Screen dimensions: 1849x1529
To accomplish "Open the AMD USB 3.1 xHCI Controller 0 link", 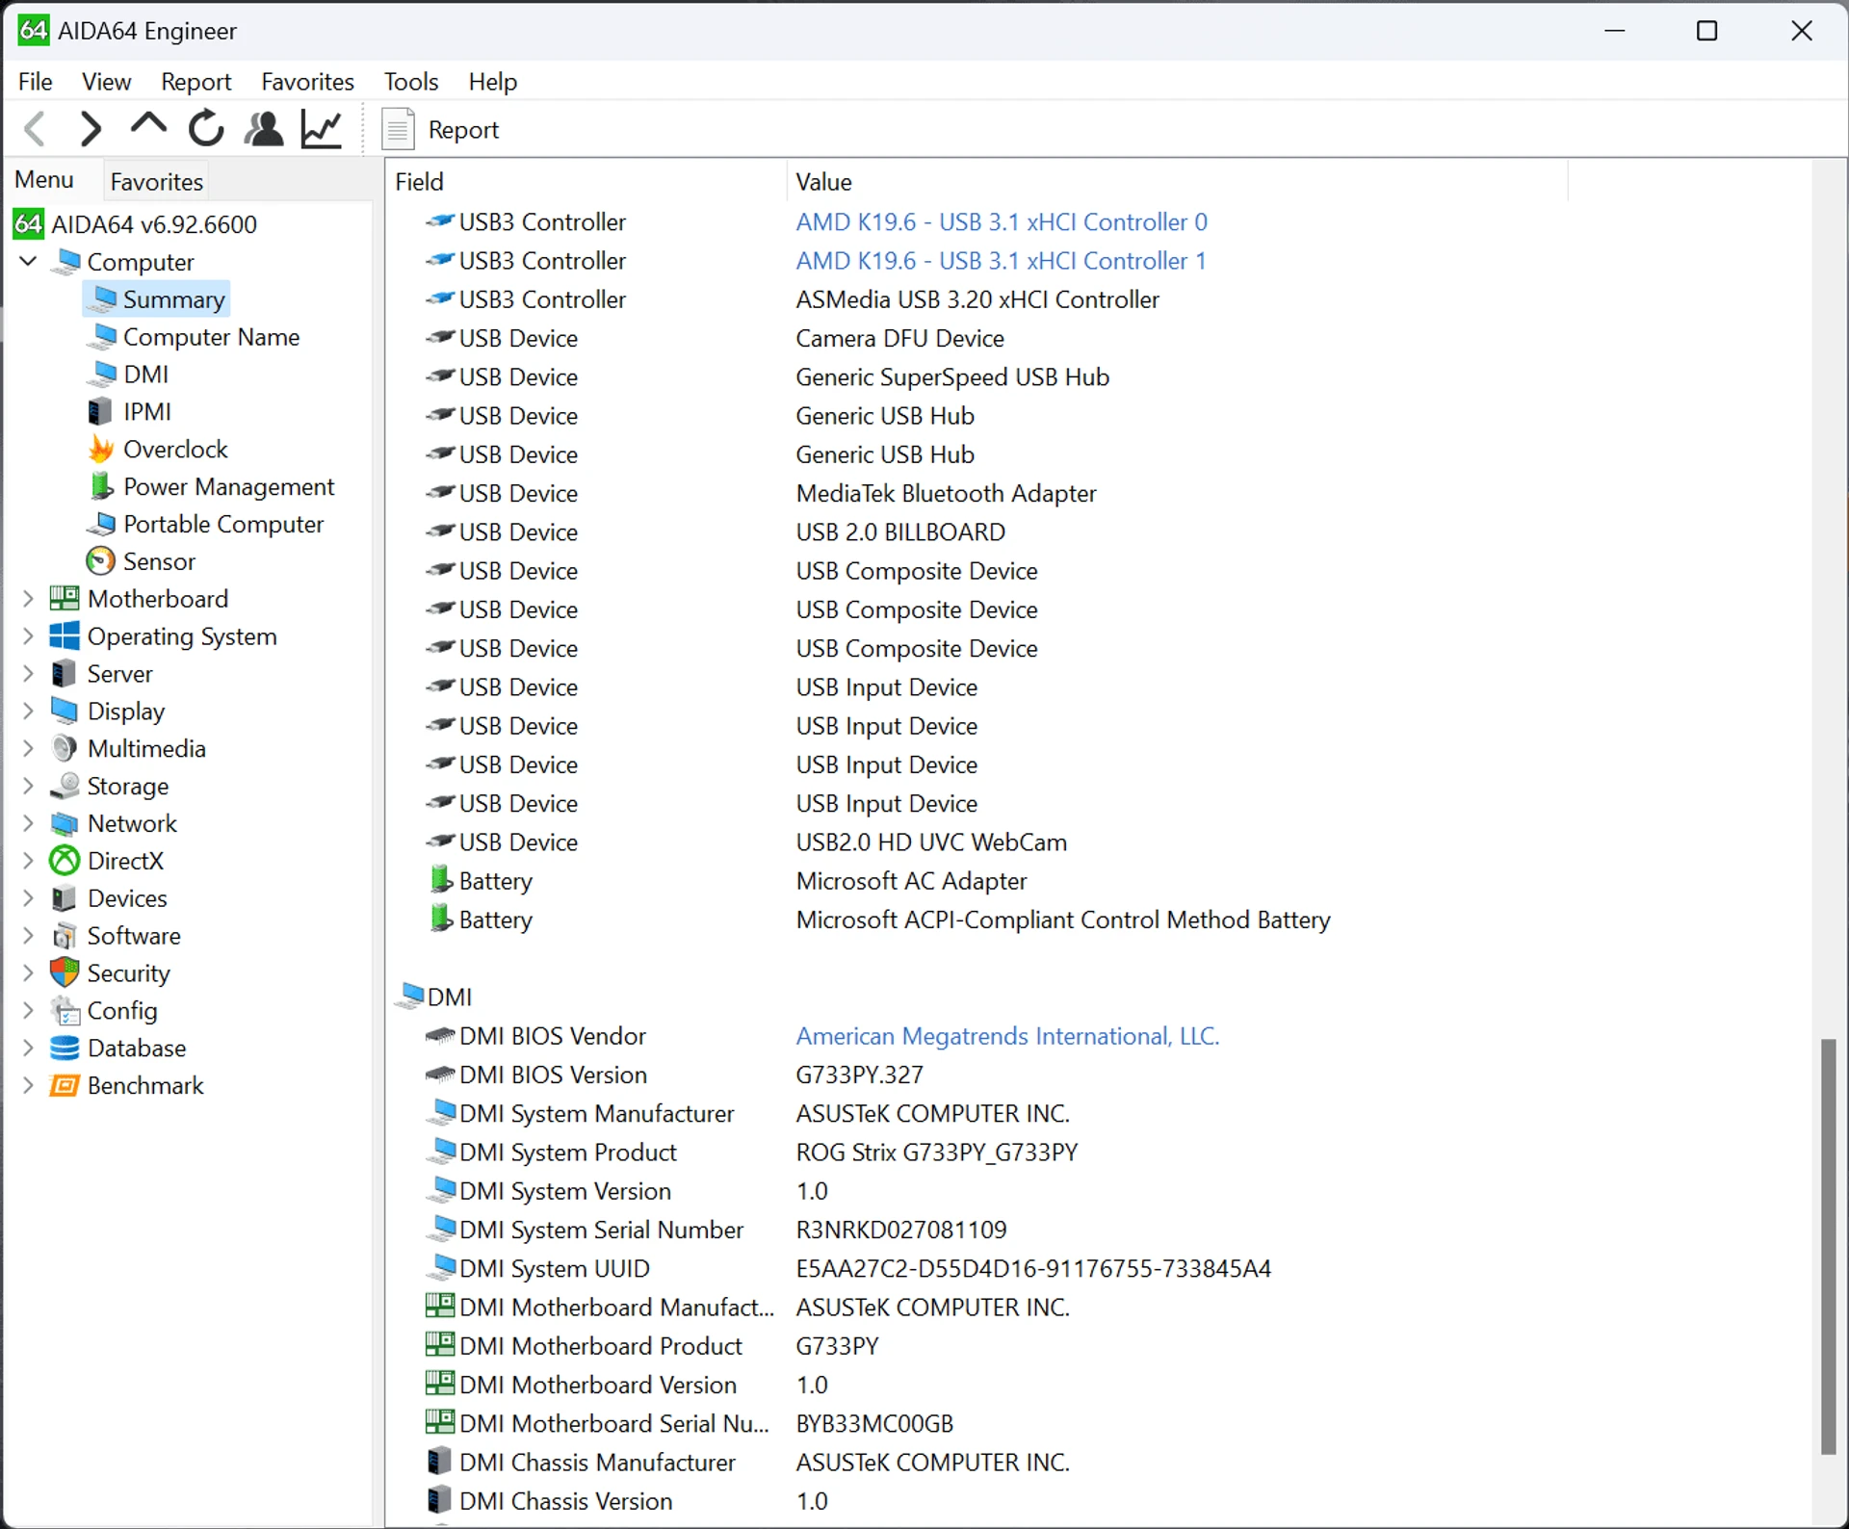I will [1002, 222].
